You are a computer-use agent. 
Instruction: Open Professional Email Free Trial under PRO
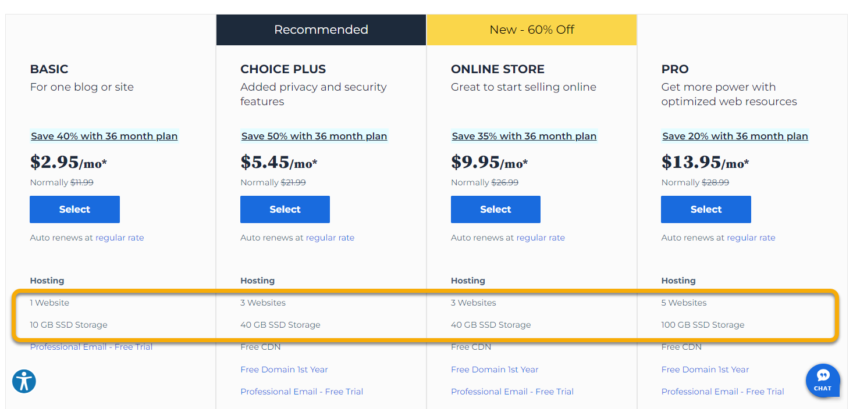pos(722,391)
